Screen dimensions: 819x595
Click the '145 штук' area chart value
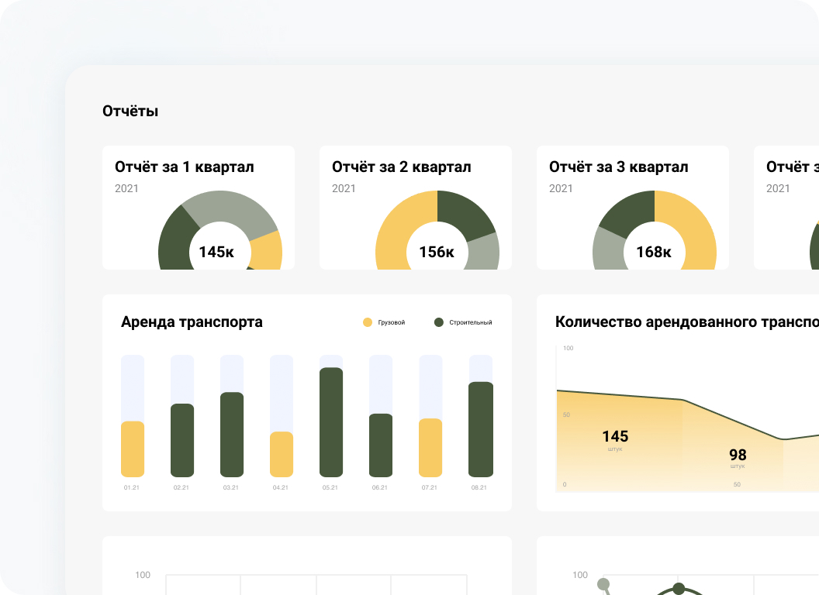(x=615, y=440)
